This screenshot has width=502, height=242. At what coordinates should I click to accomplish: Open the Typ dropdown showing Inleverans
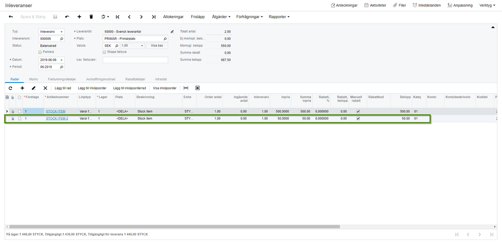tap(51, 31)
